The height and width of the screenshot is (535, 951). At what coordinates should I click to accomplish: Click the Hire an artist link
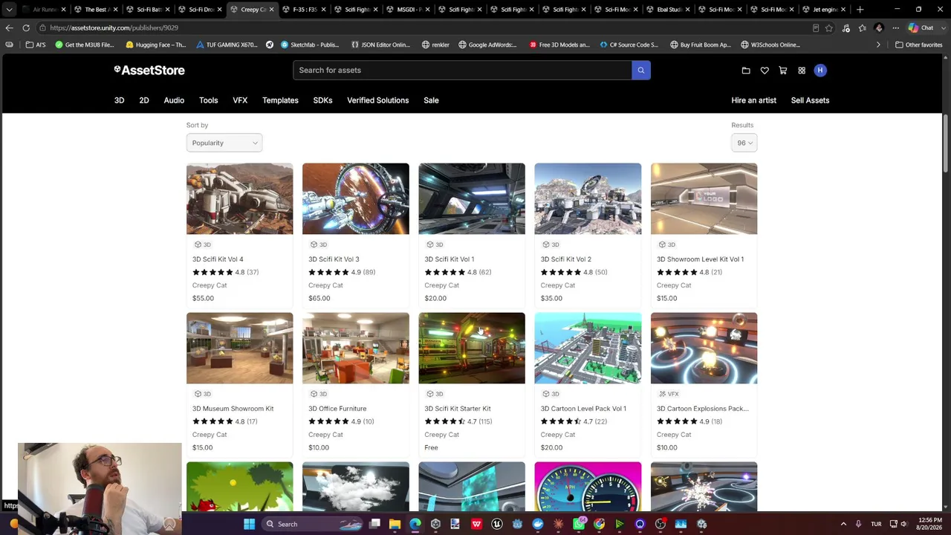point(753,100)
